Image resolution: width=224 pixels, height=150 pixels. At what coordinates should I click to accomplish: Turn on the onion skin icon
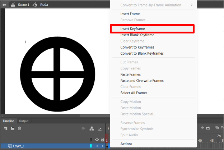[217, 128]
